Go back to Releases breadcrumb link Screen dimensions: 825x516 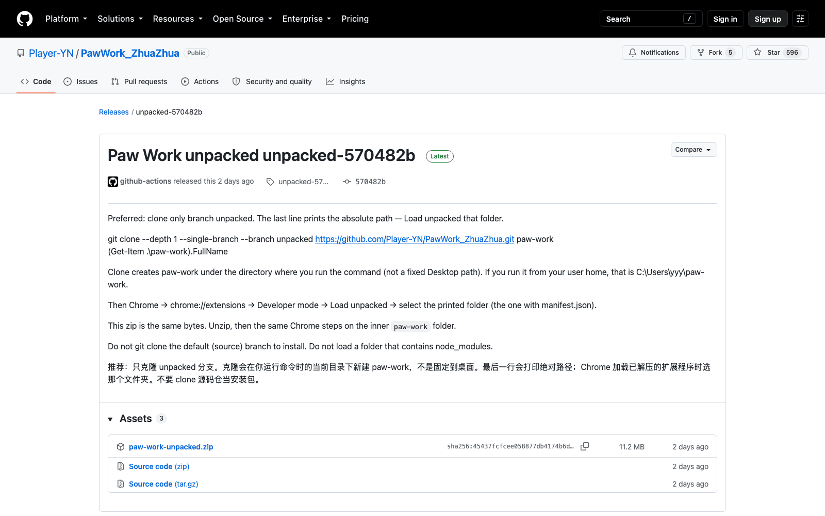click(114, 112)
